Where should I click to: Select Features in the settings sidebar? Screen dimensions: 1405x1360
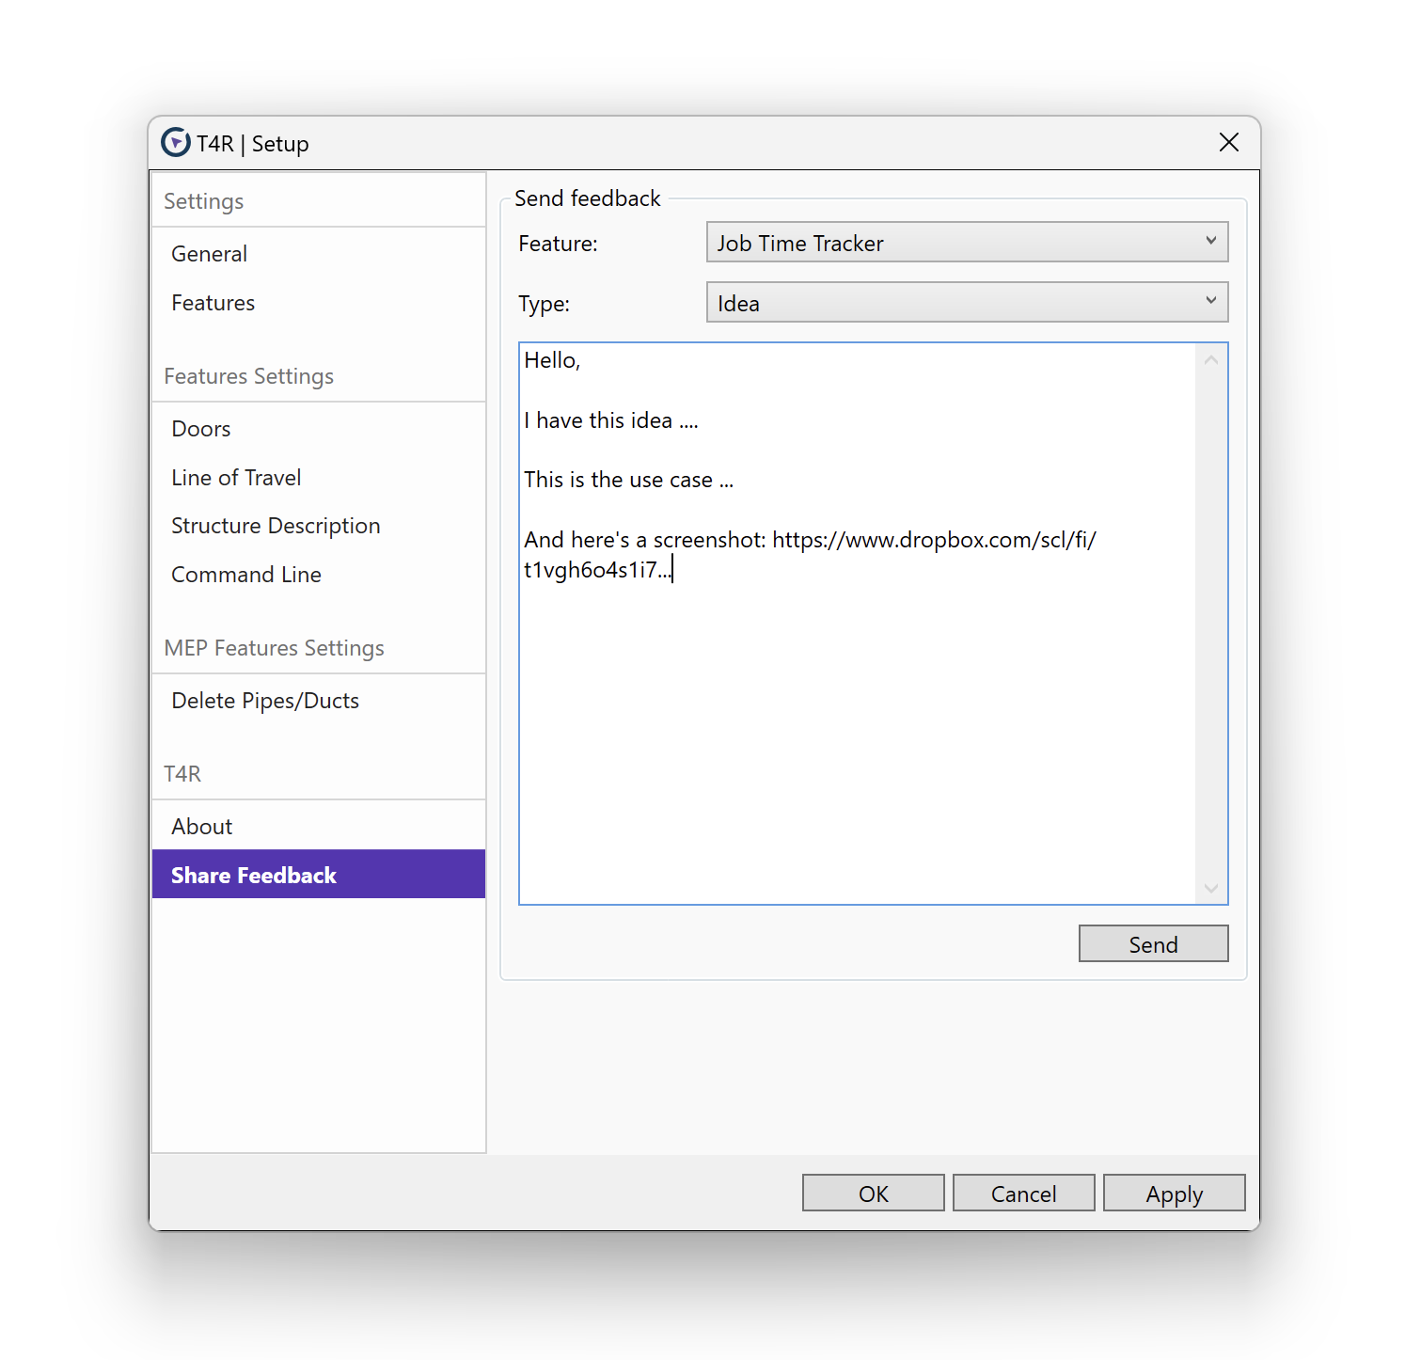(x=213, y=303)
